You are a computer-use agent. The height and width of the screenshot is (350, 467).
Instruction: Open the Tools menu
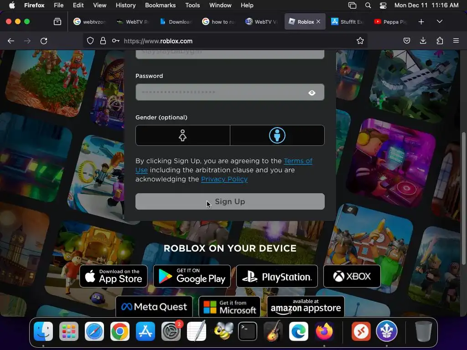[192, 5]
